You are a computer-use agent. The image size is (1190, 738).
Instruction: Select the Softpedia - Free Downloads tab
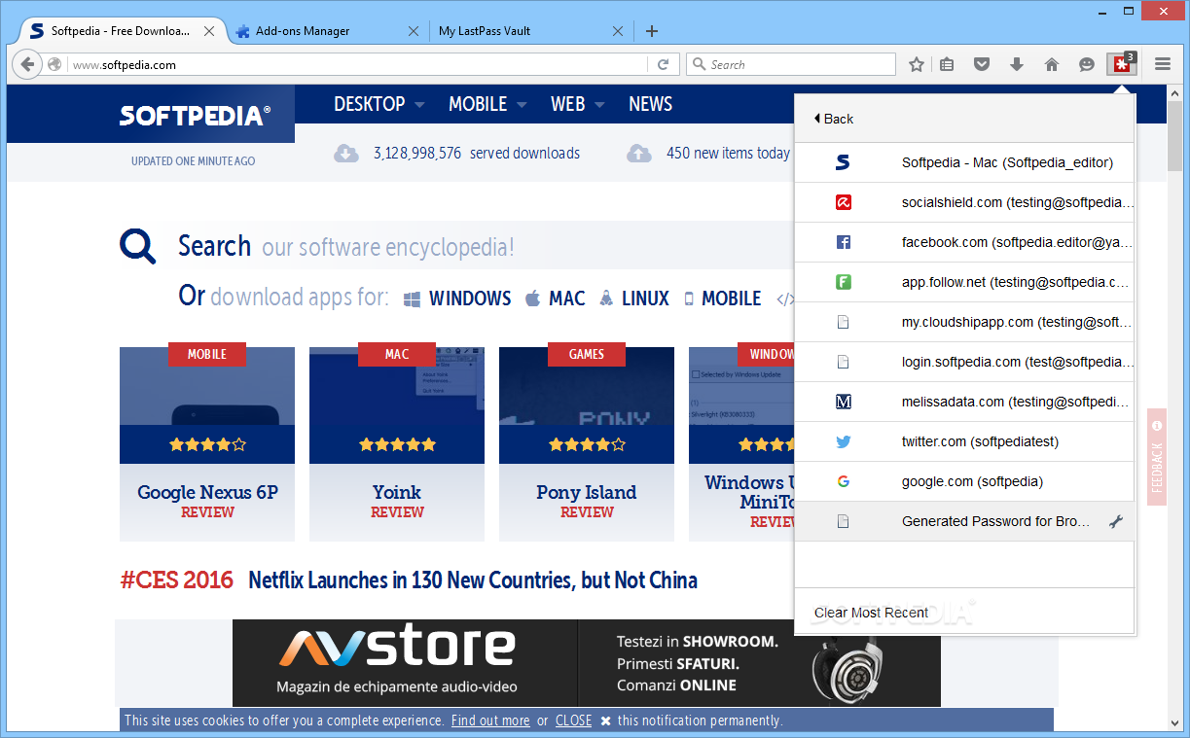[123, 31]
